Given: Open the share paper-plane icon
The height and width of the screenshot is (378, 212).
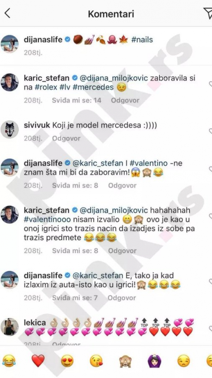Looking at the screenshot, I should [x=208, y=13].
